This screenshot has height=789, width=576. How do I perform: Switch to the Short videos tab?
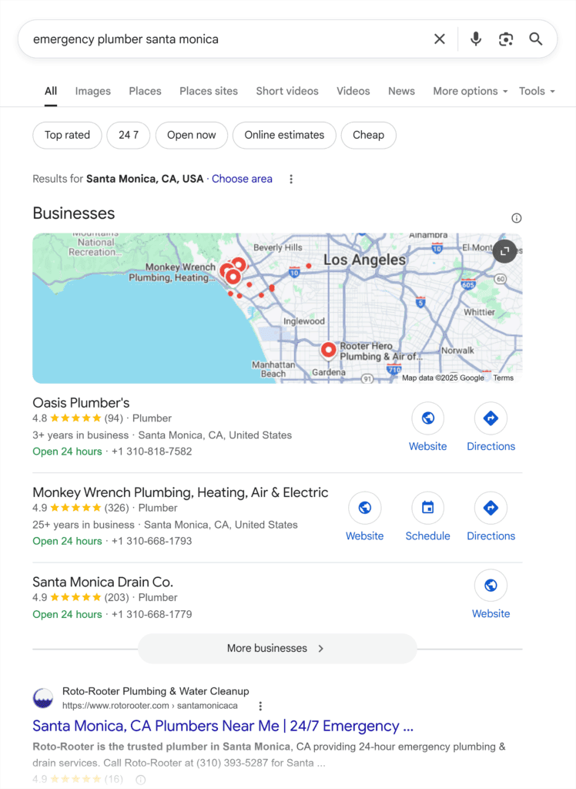click(x=287, y=91)
